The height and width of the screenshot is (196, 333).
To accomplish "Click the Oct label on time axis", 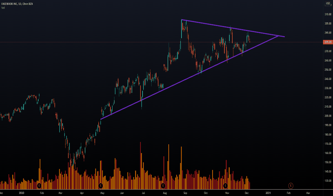I will coord(205,193).
